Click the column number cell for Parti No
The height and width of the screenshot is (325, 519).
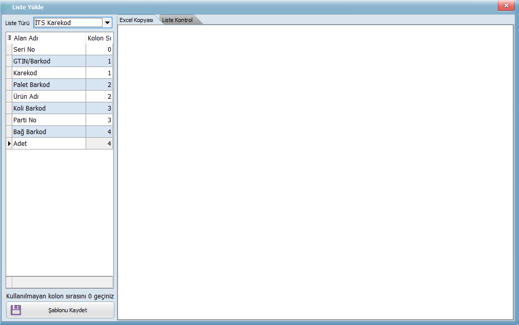tap(99, 120)
